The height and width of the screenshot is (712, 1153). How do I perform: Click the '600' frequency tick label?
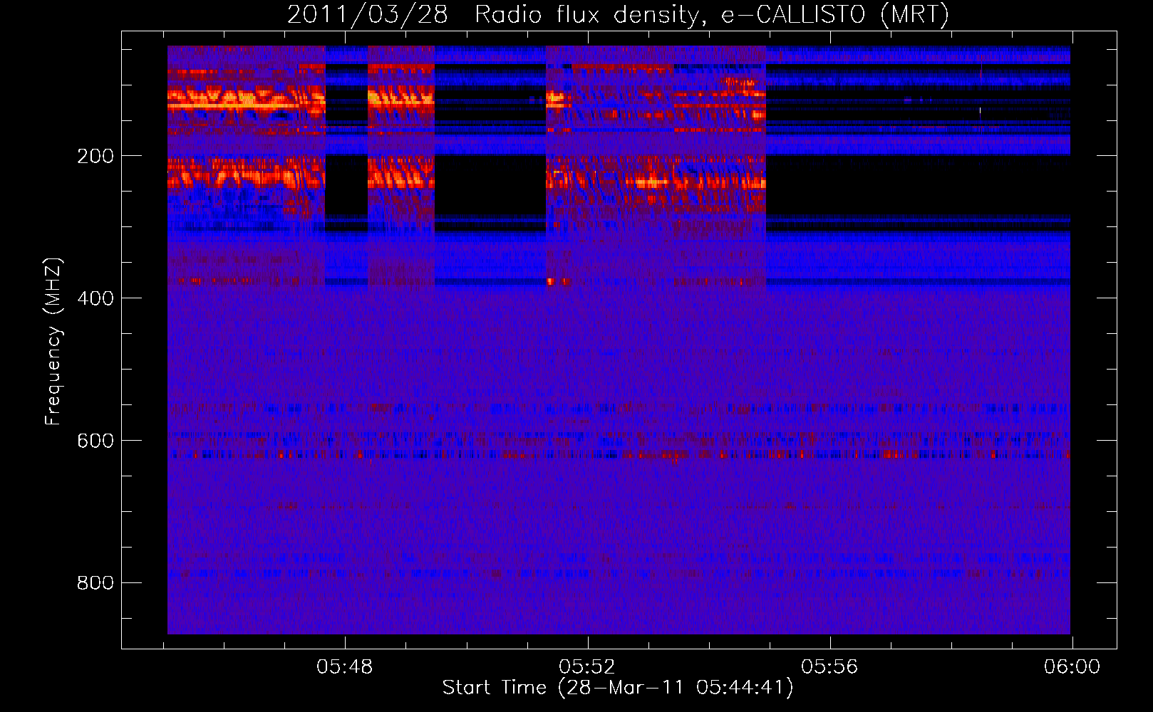[x=95, y=441]
